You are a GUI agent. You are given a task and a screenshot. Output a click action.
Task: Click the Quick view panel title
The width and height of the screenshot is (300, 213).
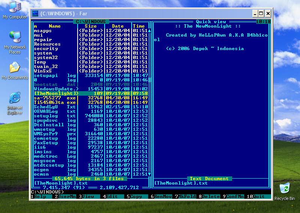coord(211,22)
